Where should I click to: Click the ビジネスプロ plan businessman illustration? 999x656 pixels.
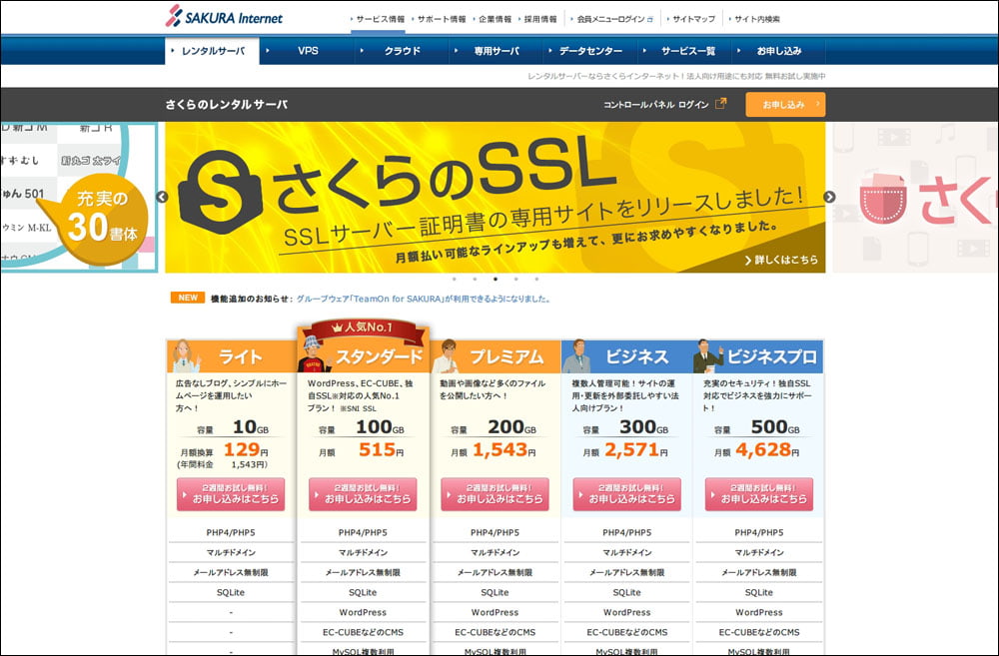click(708, 356)
